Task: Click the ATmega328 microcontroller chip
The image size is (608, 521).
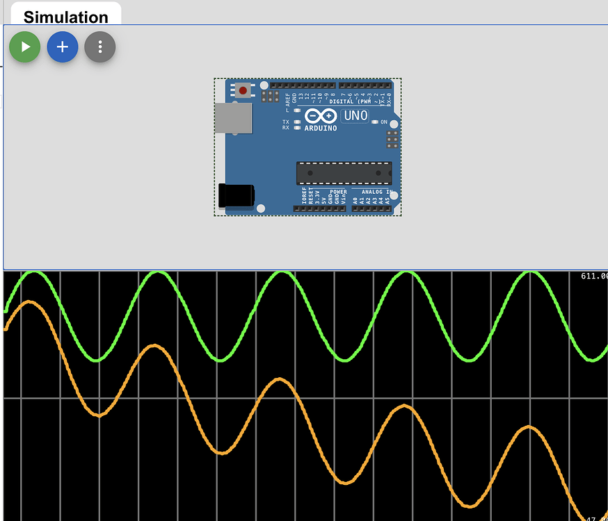Action: [x=342, y=173]
